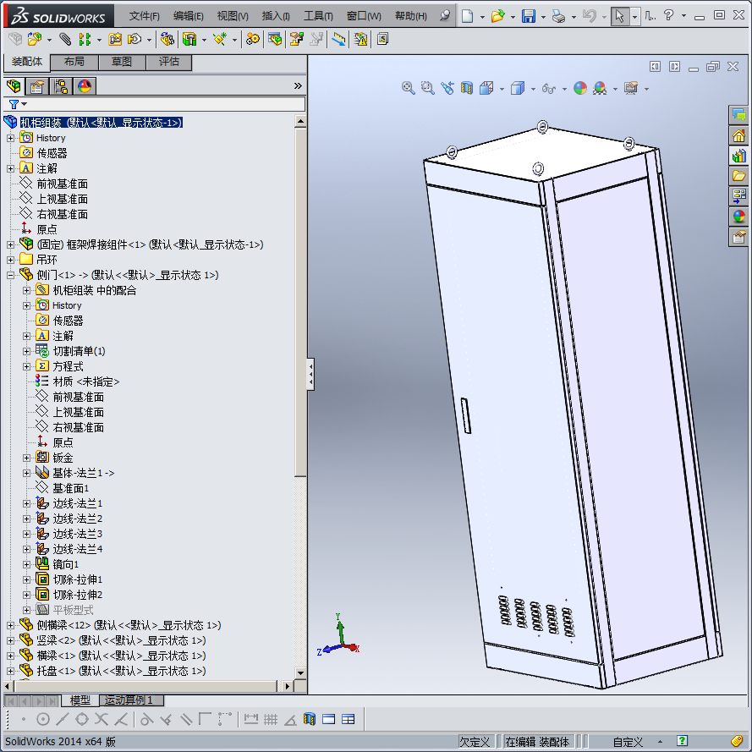752x752 pixels.
Task: Toggle the Quadrant snap
Action: 82,719
